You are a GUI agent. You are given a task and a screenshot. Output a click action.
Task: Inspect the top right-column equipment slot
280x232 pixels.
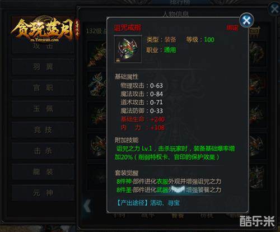tap(258, 54)
